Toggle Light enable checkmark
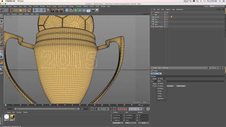The height and width of the screenshot is (127, 226). pyautogui.click(x=168, y=24)
